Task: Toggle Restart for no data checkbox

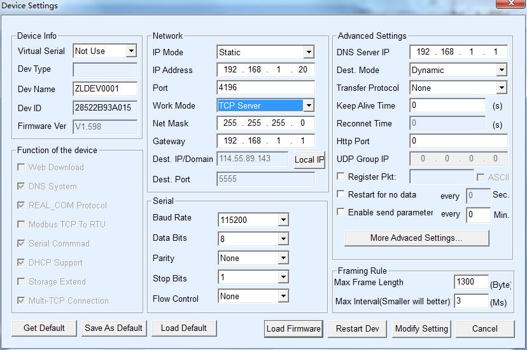Action: tap(341, 194)
